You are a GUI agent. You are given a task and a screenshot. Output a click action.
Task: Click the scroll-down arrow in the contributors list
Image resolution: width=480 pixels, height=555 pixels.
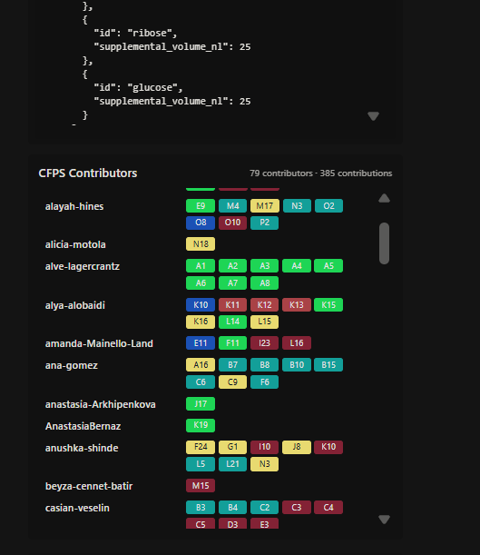[x=384, y=520]
